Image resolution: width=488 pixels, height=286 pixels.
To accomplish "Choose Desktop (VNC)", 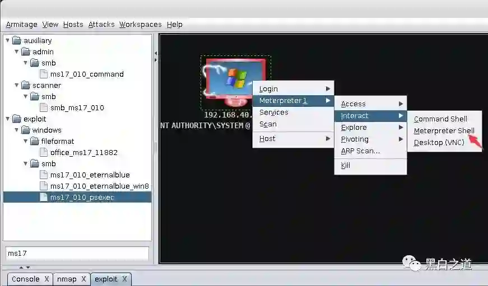I will pos(444,143).
